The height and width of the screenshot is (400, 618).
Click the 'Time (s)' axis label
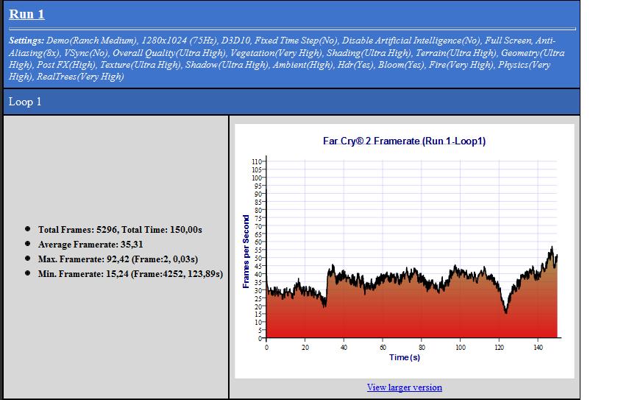pyautogui.click(x=405, y=357)
